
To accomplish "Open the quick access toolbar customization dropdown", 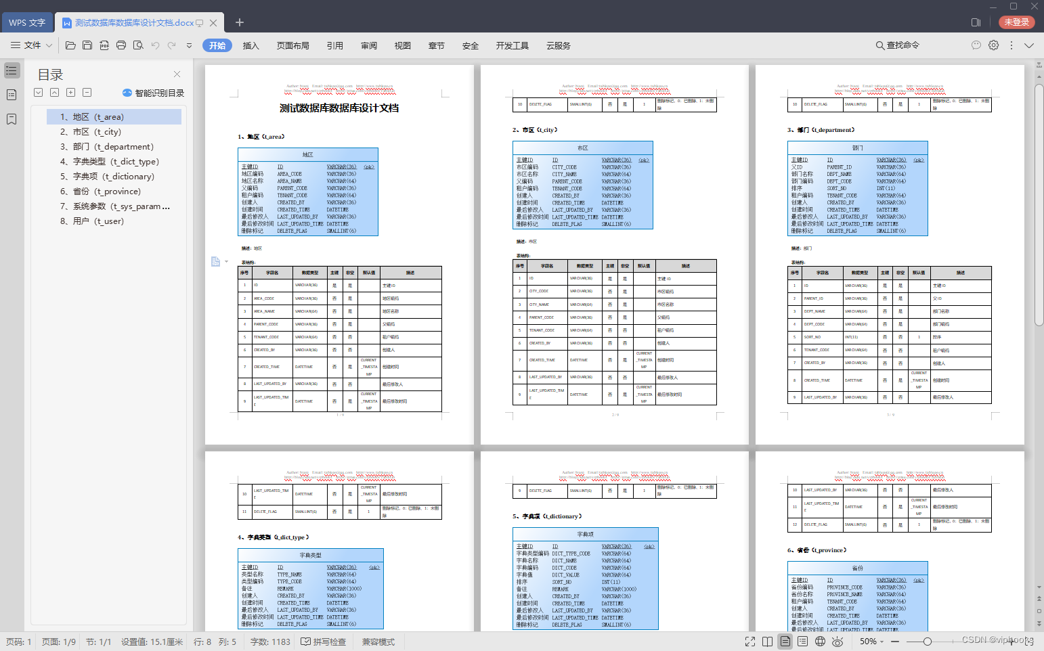I will point(189,45).
